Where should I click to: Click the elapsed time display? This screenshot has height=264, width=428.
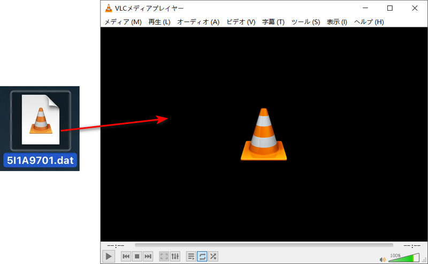[116, 246]
